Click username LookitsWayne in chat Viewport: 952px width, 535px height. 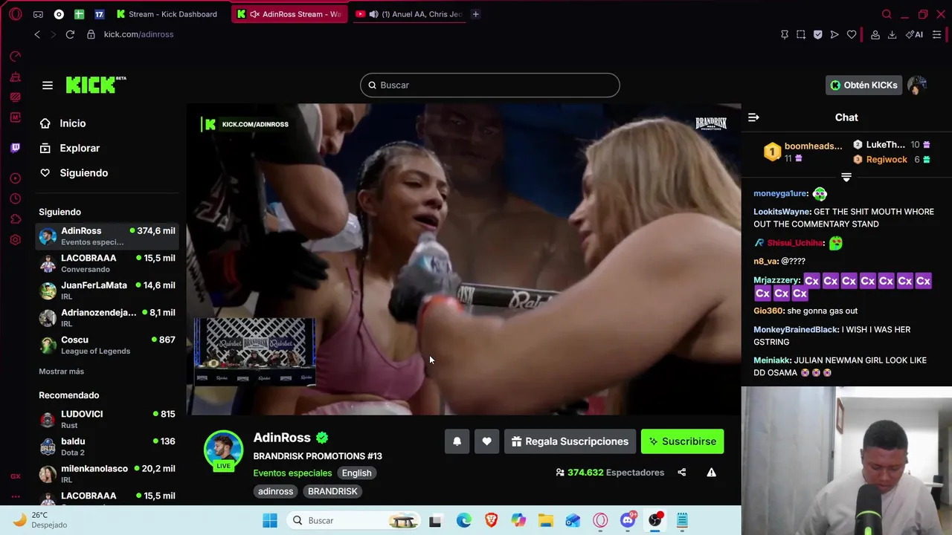[x=782, y=212]
